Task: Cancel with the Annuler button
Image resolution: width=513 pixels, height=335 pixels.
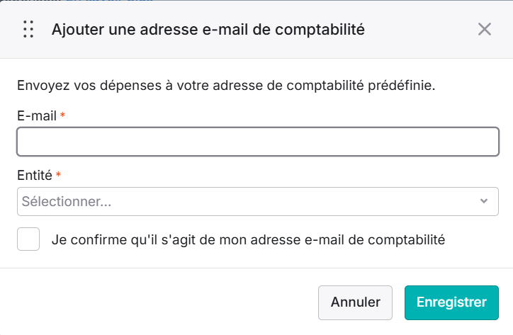Action: coord(355,302)
